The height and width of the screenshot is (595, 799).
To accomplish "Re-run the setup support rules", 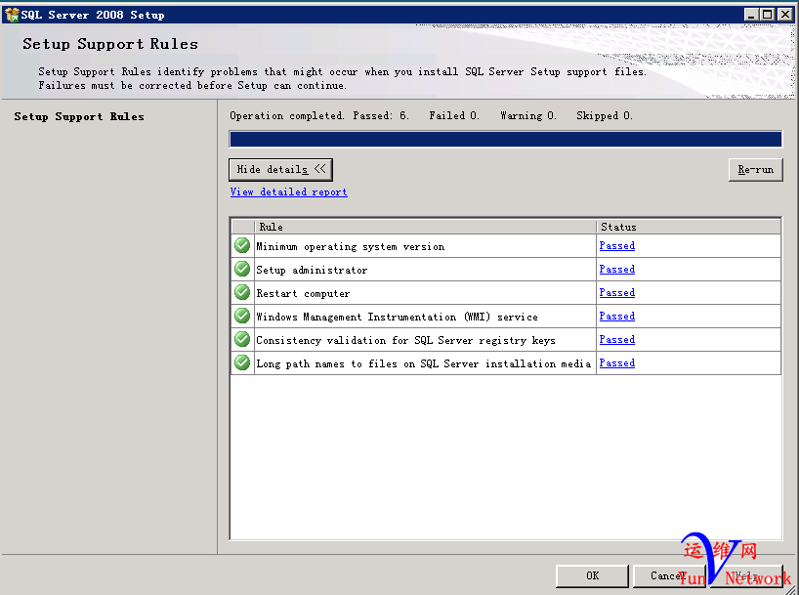I will 756,169.
